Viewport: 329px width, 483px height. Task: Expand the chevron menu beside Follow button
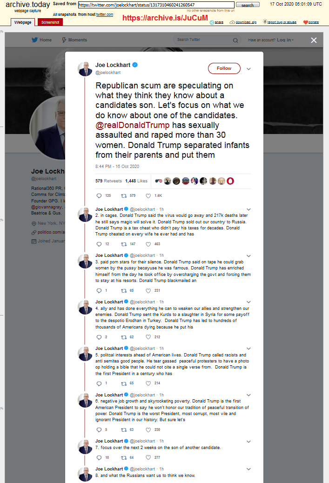pyautogui.click(x=248, y=69)
